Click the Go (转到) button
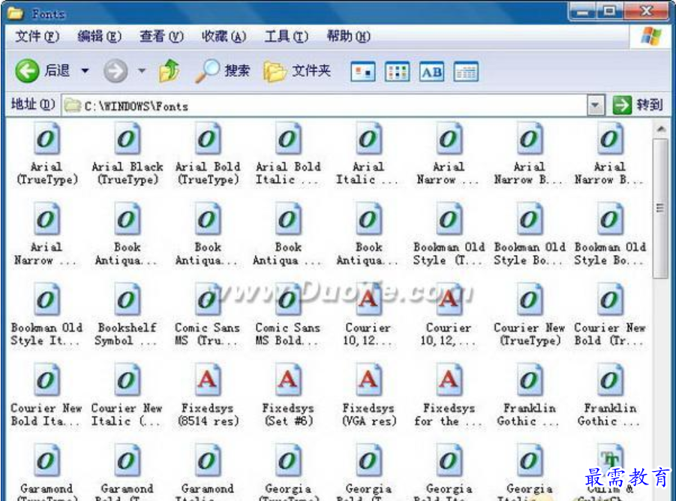The image size is (676, 501). click(638, 105)
